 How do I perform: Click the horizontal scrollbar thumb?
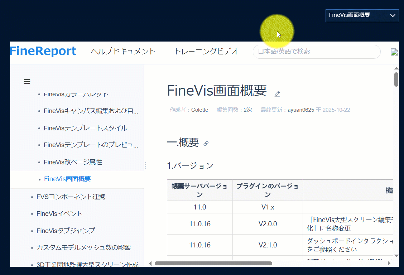[213, 264]
